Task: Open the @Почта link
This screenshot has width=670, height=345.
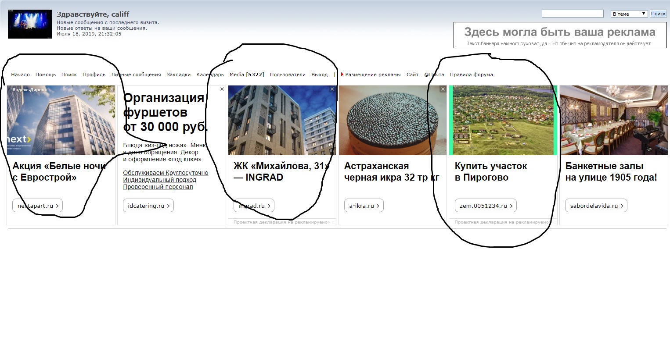Action: pos(434,75)
